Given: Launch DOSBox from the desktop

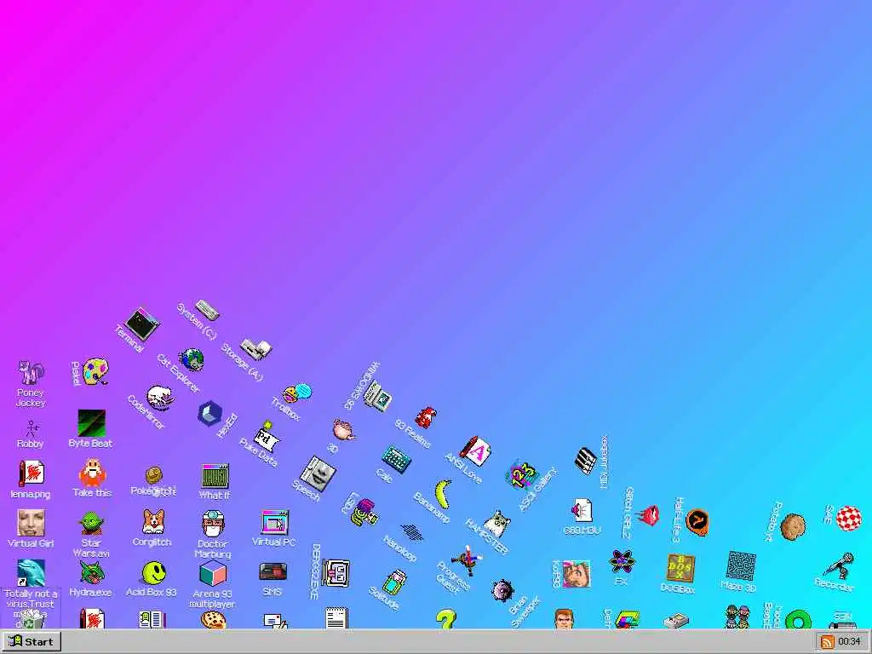Looking at the screenshot, I should [680, 568].
